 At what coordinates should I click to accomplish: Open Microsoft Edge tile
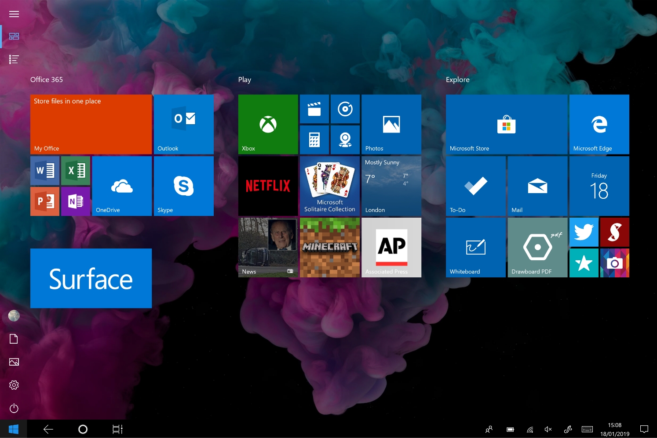[599, 124]
